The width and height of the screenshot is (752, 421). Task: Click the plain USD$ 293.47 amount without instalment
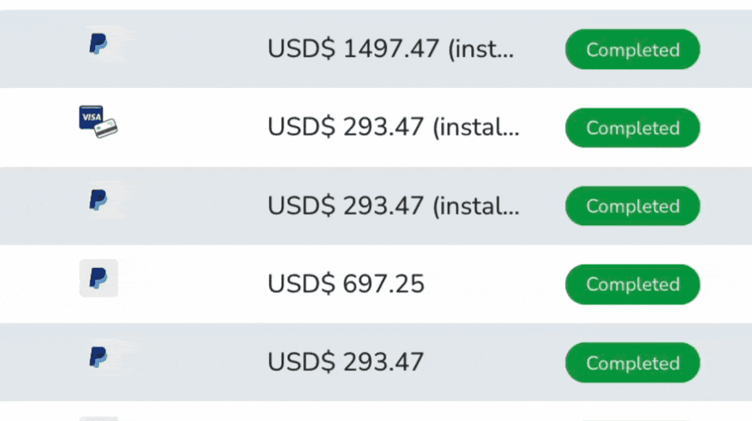point(345,362)
